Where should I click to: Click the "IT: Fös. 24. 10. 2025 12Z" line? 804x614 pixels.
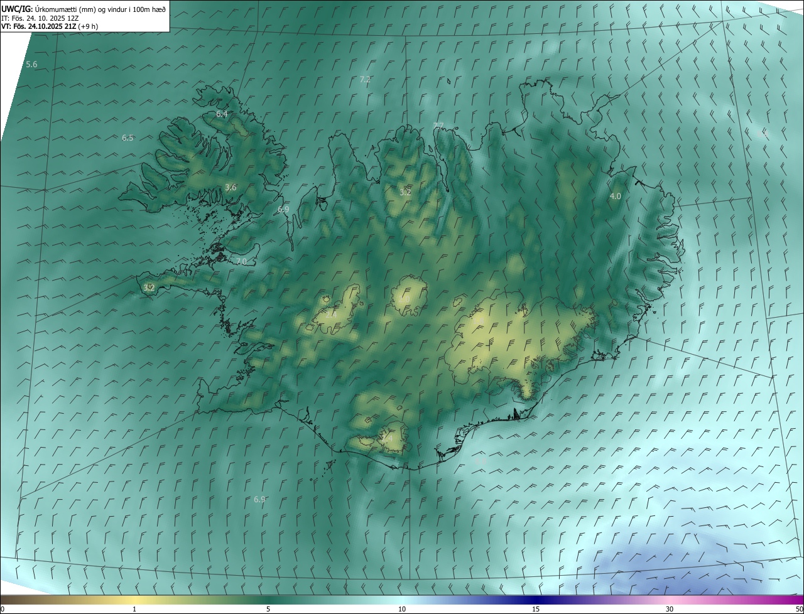point(40,18)
